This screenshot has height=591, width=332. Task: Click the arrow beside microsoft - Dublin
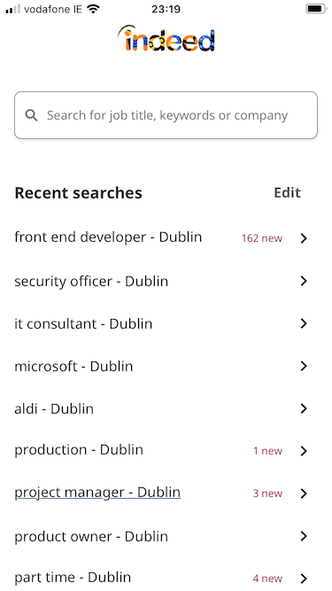(x=304, y=366)
